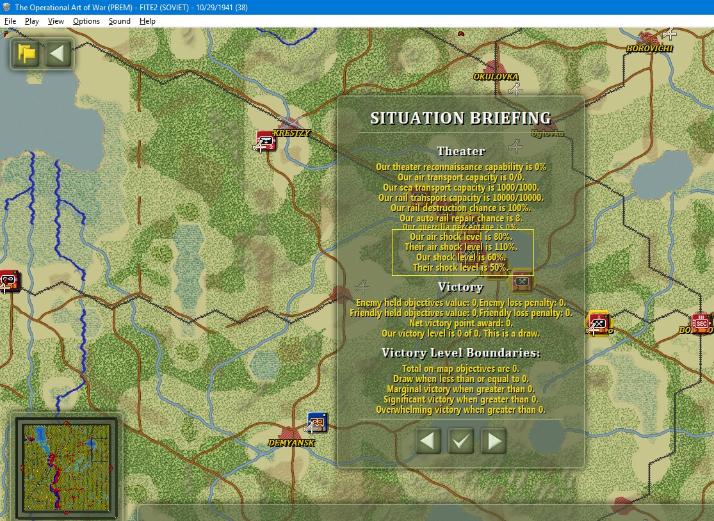This screenshot has height=521, width=714.
Task: Click the airfield symbol left of the briefing panel
Action: tap(362, 286)
